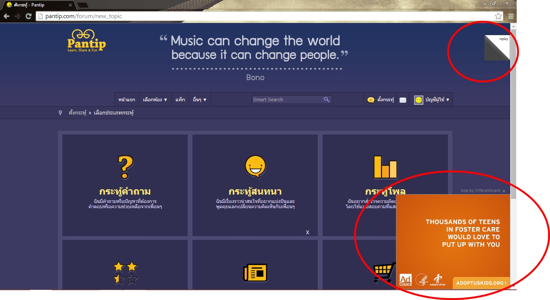550x300 pixels.
Task: Reload the page with the refresh icon
Action: [x=28, y=16]
